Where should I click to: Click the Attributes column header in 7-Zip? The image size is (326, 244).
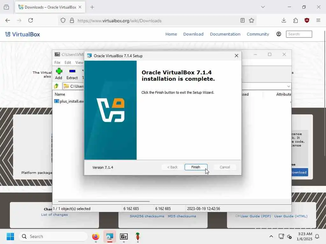(x=284, y=94)
